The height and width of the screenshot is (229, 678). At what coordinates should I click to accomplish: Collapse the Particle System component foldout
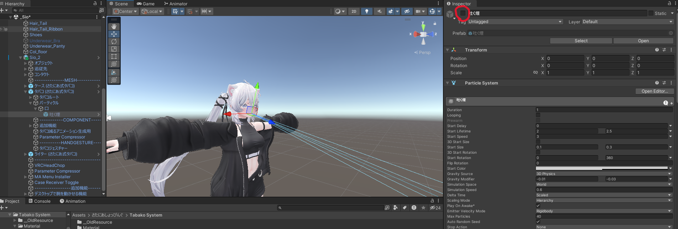pyautogui.click(x=448, y=83)
